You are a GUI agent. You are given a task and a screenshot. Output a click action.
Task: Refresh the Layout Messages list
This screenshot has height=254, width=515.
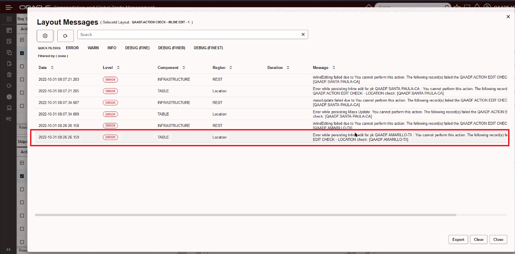tap(65, 36)
